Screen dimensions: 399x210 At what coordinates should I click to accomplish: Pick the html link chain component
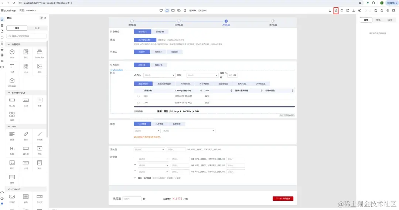[x=26, y=136]
